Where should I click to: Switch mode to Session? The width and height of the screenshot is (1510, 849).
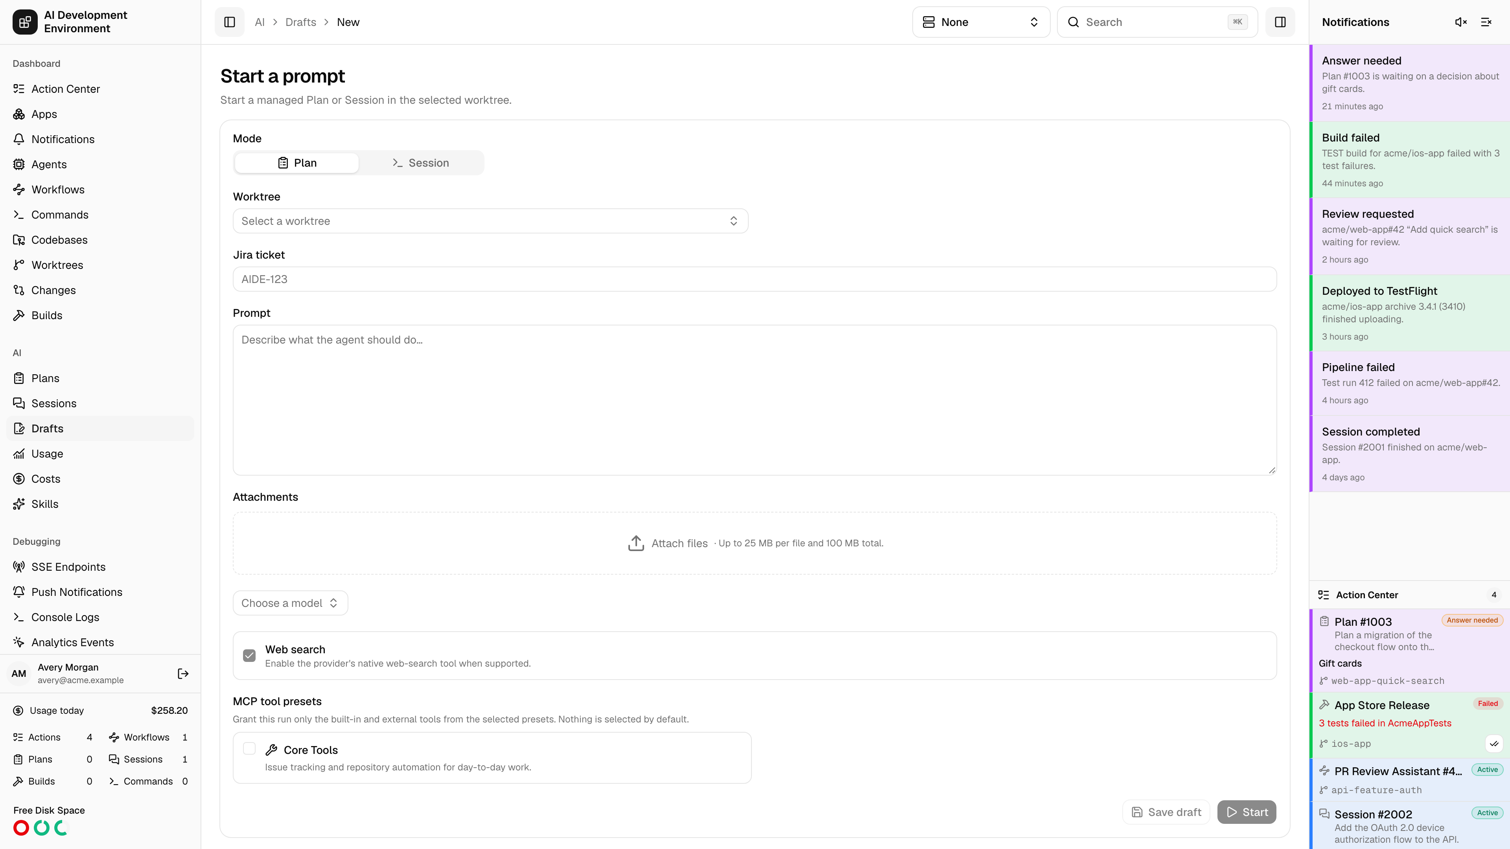coord(420,163)
